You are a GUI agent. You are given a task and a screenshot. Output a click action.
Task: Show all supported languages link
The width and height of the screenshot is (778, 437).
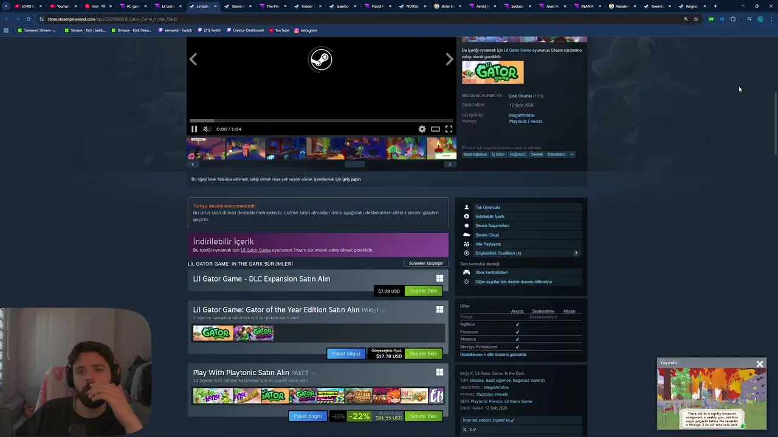493,354
